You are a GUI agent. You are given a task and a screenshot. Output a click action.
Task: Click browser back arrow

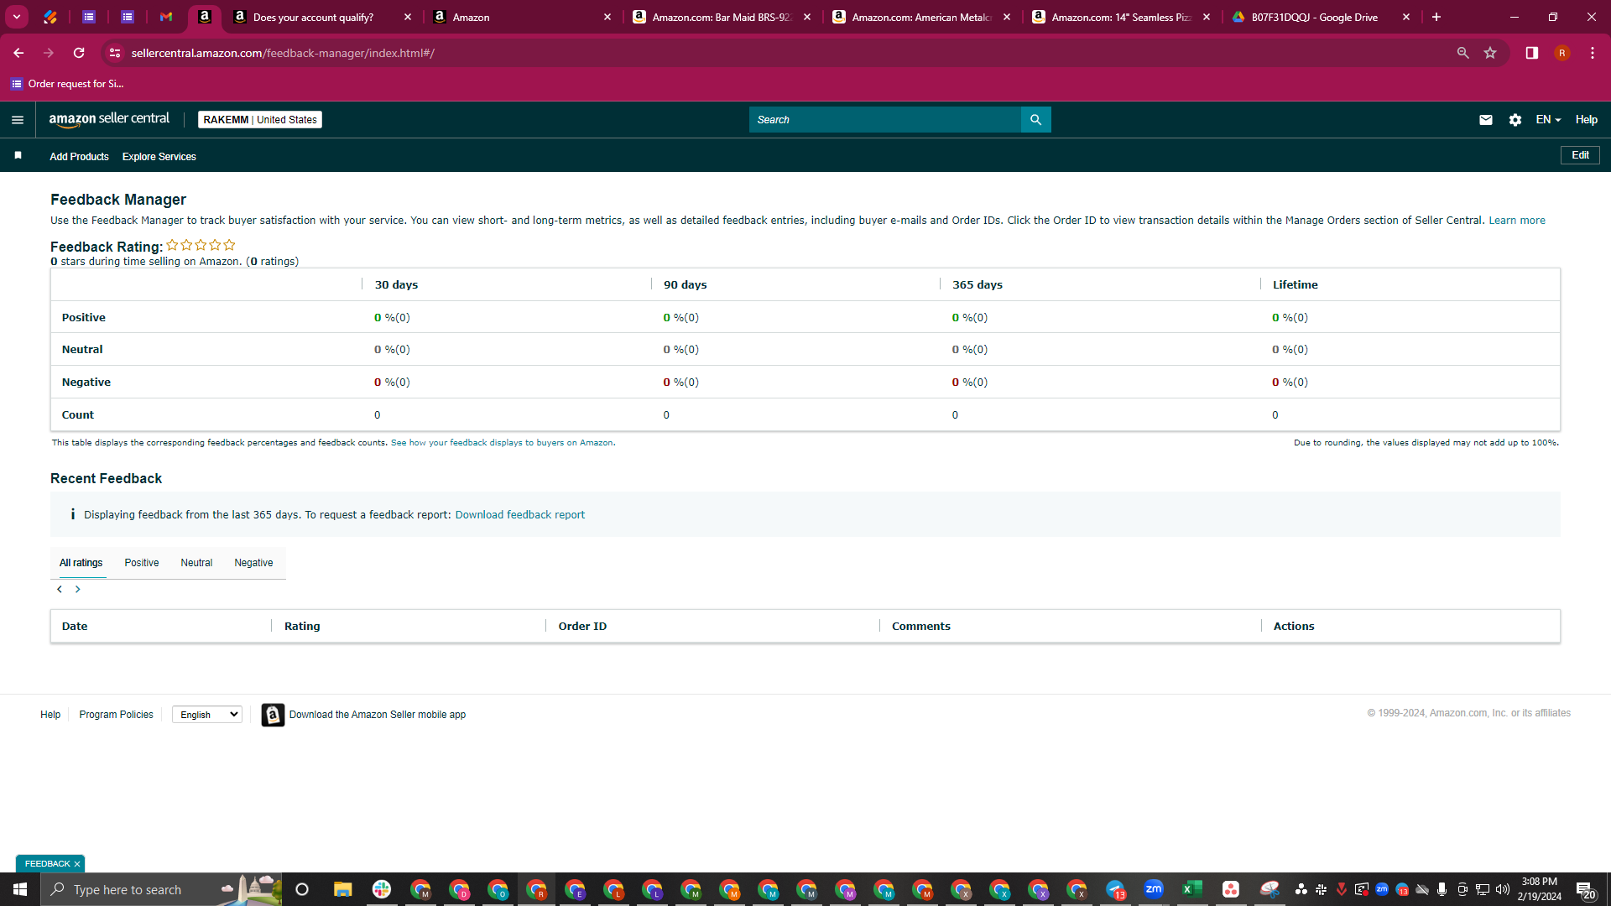18,53
